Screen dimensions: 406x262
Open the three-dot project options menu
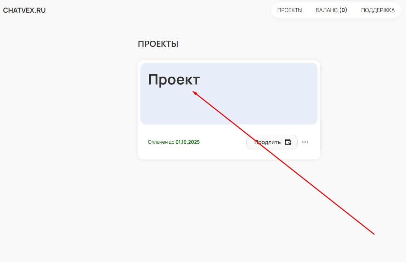tap(305, 142)
